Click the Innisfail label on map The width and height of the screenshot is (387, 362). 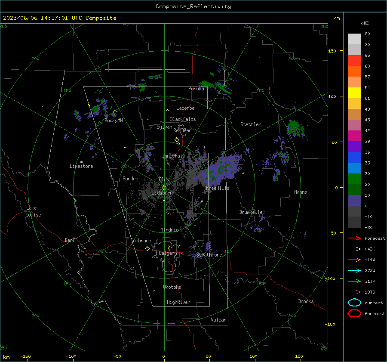point(174,156)
